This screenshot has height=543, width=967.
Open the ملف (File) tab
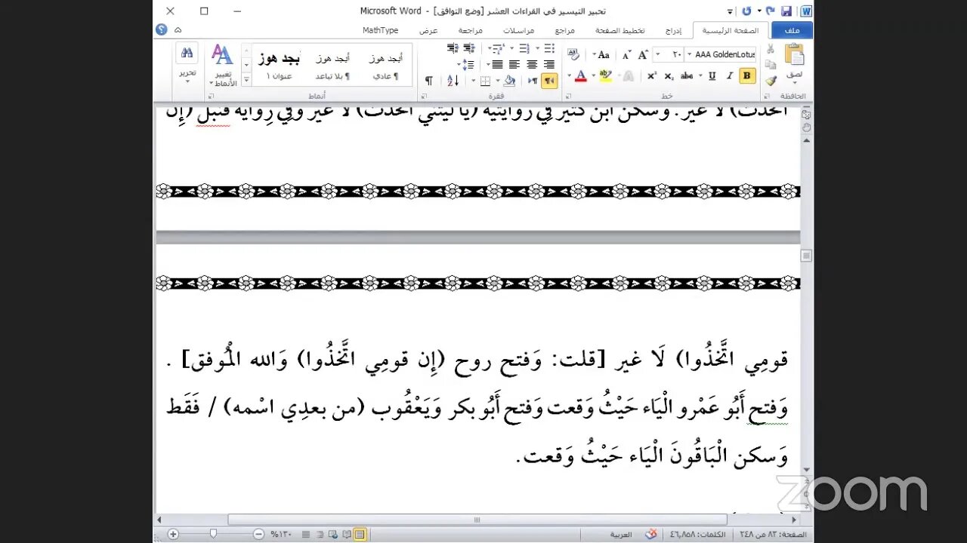pyautogui.click(x=792, y=30)
